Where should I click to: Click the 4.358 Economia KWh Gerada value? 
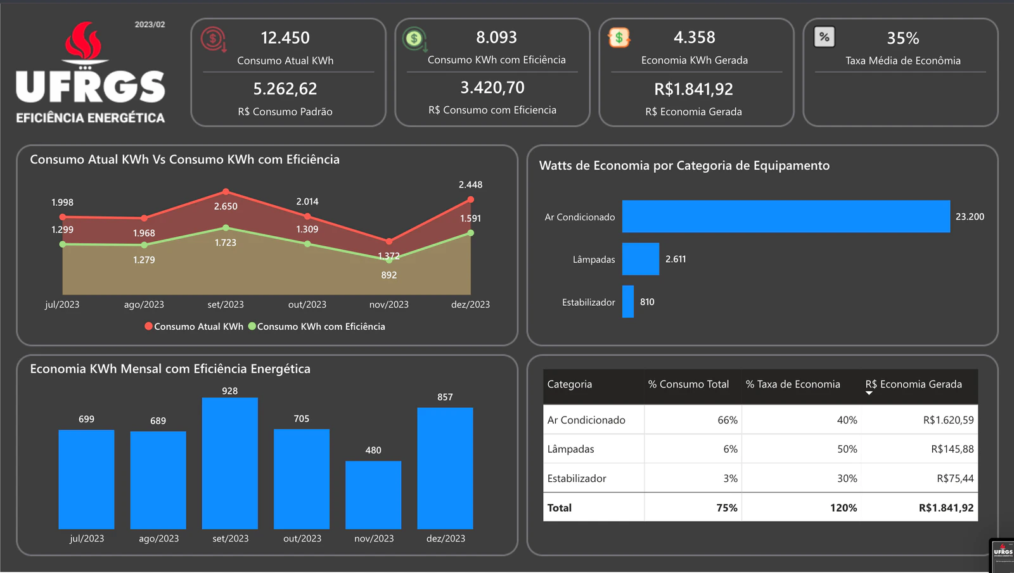coord(694,37)
